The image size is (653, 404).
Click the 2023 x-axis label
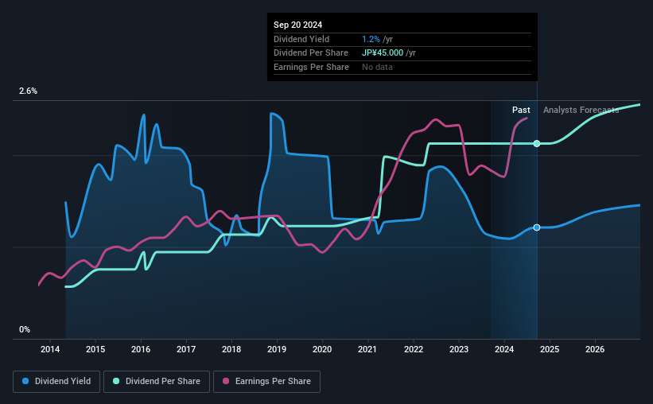point(459,349)
